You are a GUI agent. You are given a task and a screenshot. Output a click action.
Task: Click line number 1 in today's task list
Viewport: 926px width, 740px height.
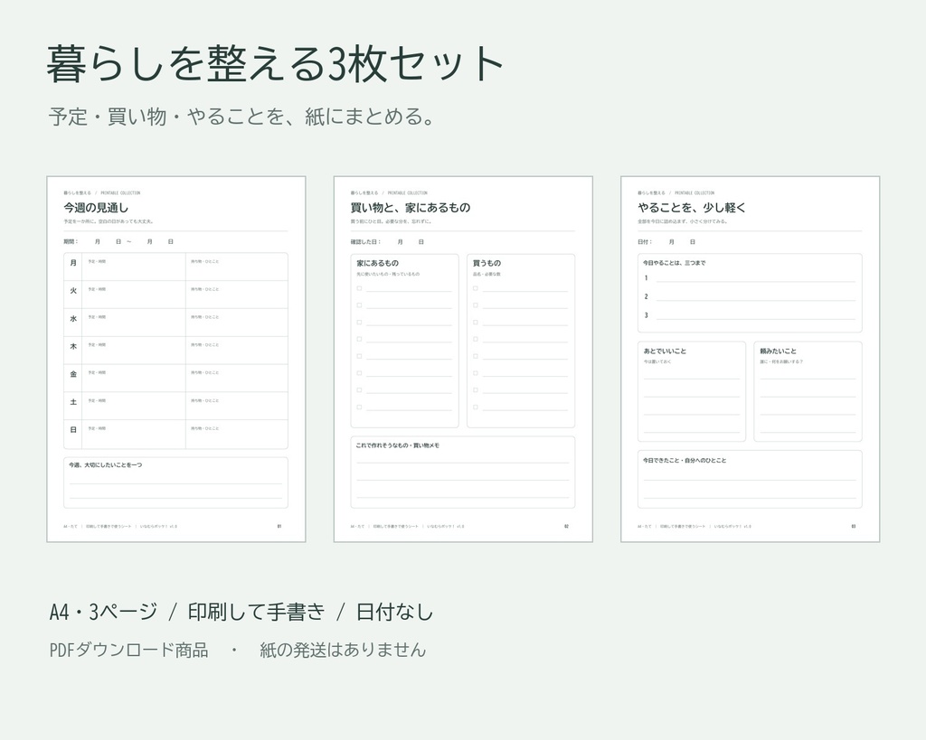tap(646, 278)
